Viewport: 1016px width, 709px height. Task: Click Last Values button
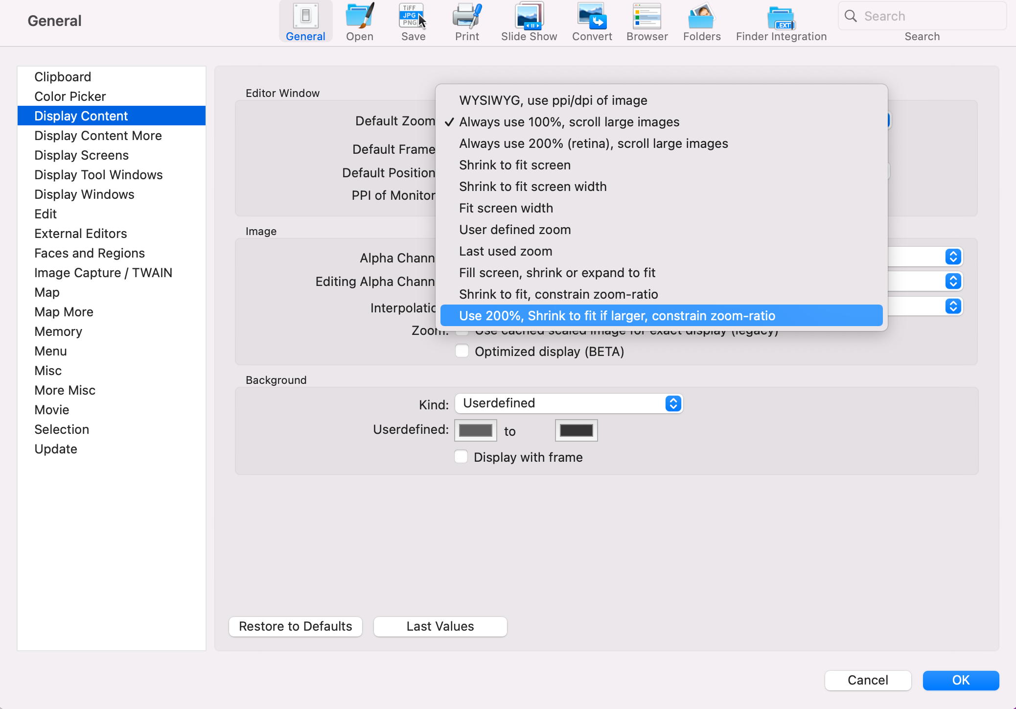(x=440, y=626)
